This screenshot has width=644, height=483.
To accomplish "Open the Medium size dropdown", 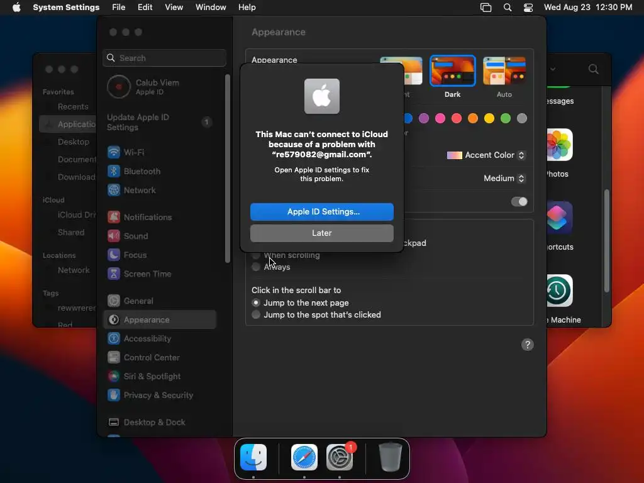I will click(x=504, y=178).
